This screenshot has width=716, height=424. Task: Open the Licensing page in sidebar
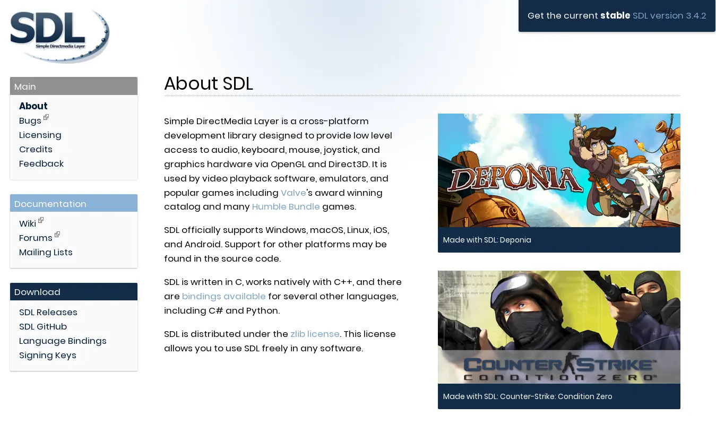tap(40, 135)
